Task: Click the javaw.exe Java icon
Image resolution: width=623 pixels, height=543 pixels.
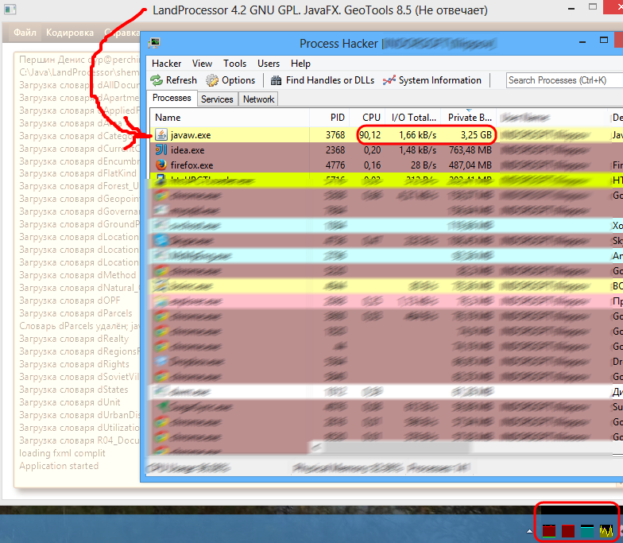Action: click(161, 135)
